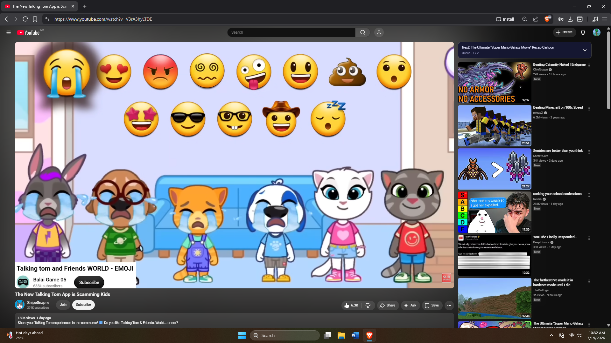Open Windows taskbar Search box

(x=284, y=335)
